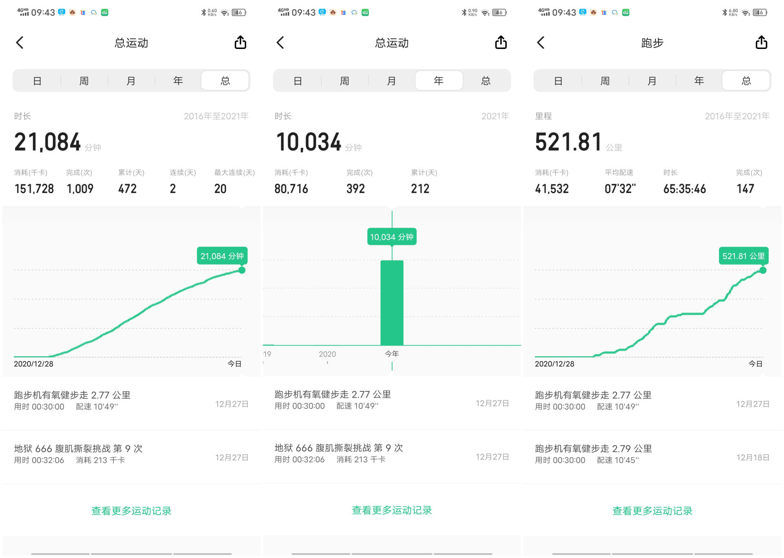Open 查看更多运动记录 in left screen
Image resolution: width=784 pixels, height=558 pixels.
coord(131,511)
